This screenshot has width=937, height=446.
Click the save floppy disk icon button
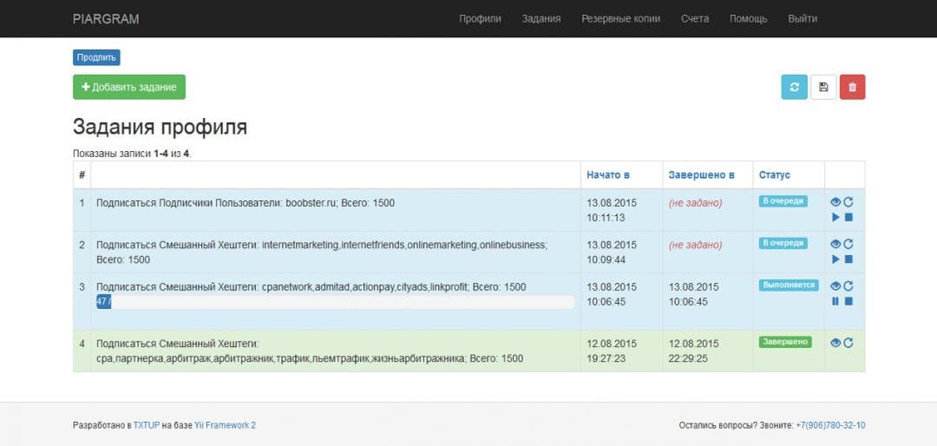(x=823, y=87)
